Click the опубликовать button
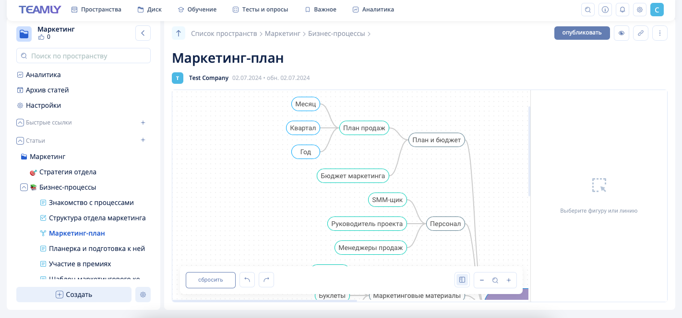The width and height of the screenshot is (682, 318). pyautogui.click(x=582, y=33)
